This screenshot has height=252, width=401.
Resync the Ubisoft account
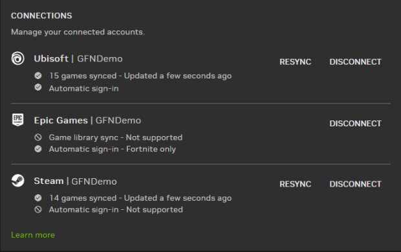(x=295, y=62)
